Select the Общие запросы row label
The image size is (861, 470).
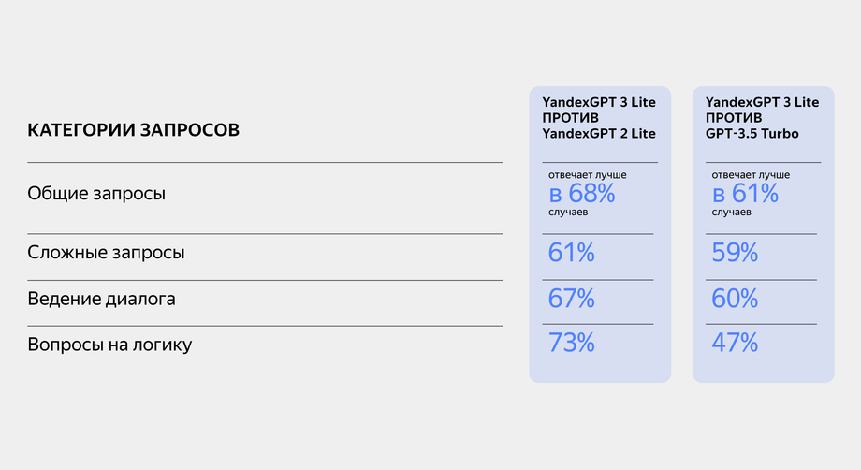(x=96, y=194)
